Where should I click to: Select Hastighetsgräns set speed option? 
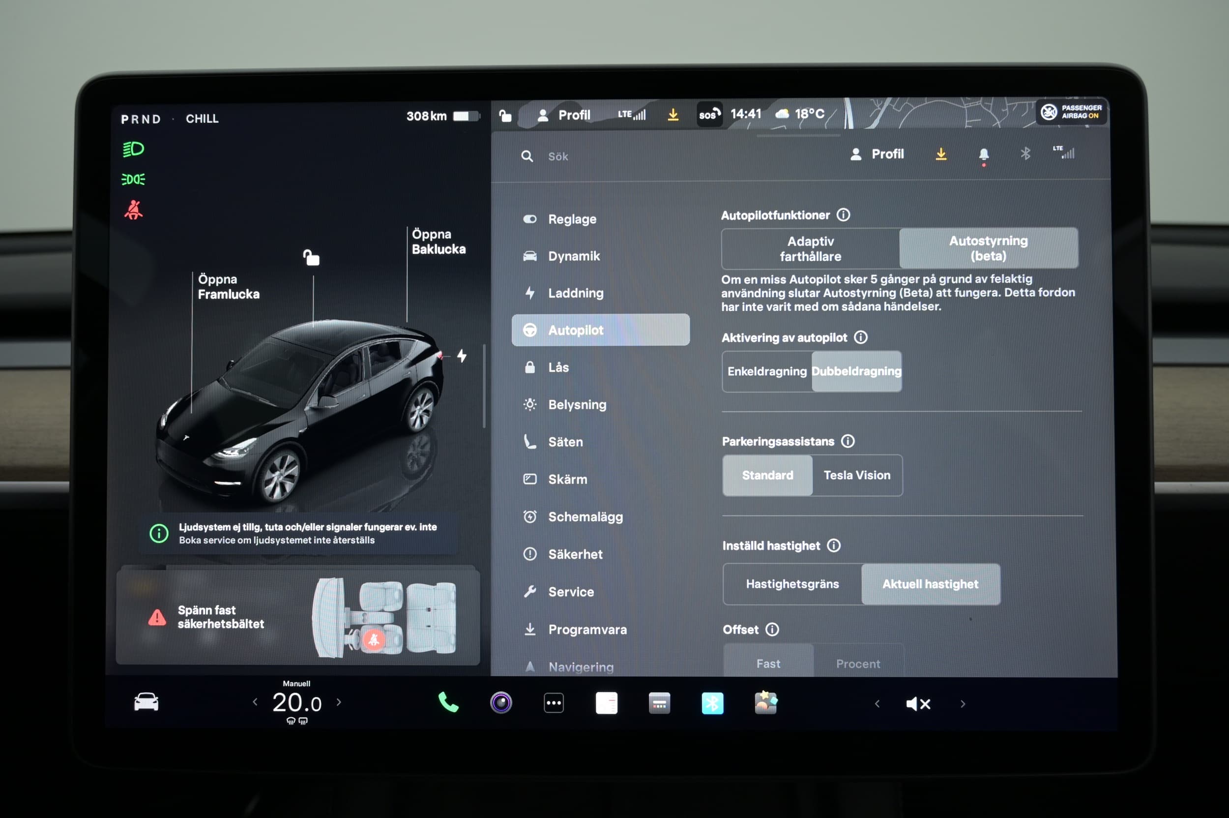(x=792, y=584)
